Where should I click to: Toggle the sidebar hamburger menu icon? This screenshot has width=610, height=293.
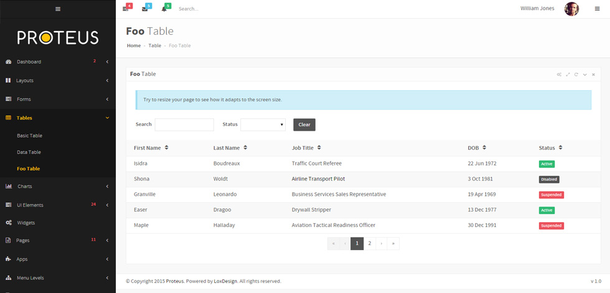(x=58, y=9)
